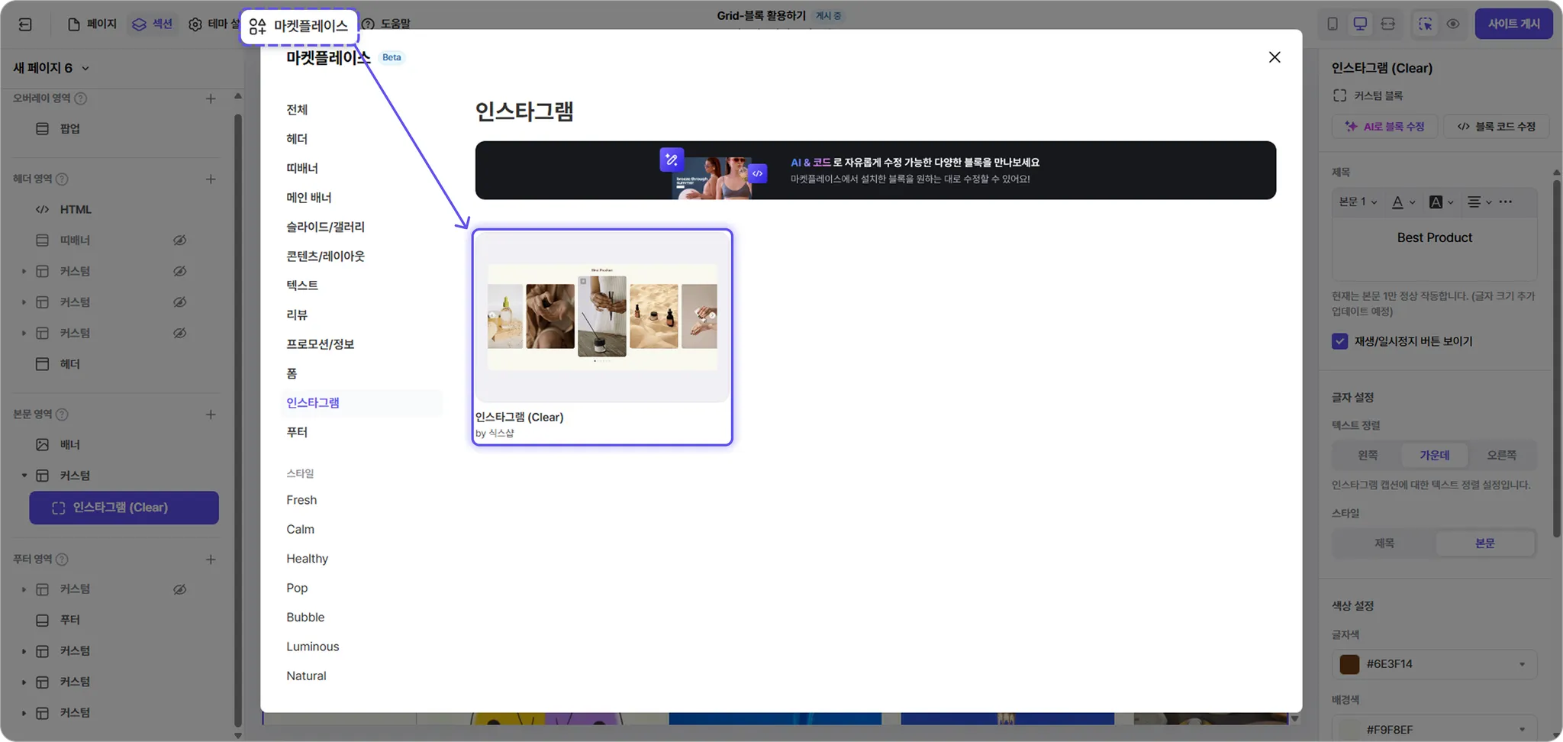Viewport: 1563px width, 742px height.
Task: Set text alignment to 왼쪽
Action: [x=1368, y=455]
